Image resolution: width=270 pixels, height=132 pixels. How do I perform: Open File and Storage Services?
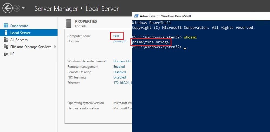click(31, 47)
